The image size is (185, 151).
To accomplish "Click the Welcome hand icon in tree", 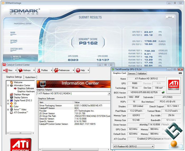I will [11, 82].
